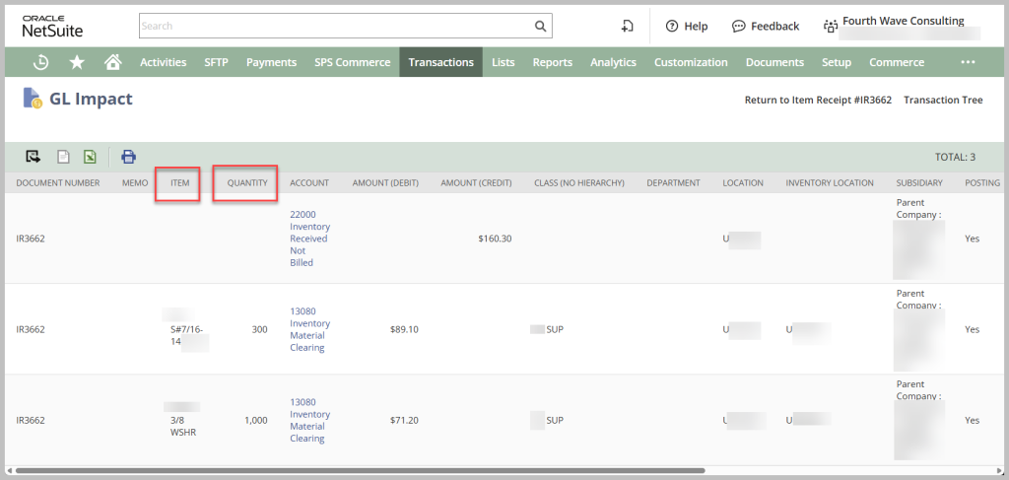This screenshot has height=480, width=1009.
Task: Open the Commerce menu
Action: click(x=897, y=62)
